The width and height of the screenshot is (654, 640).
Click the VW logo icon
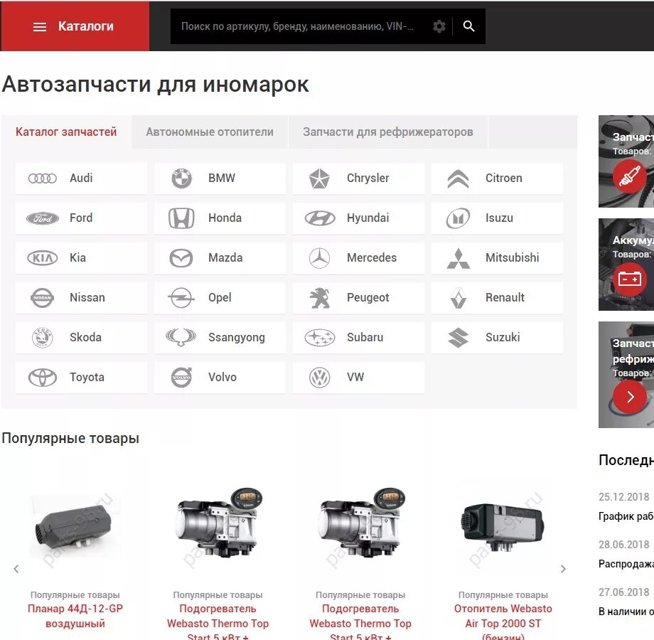[x=319, y=378]
